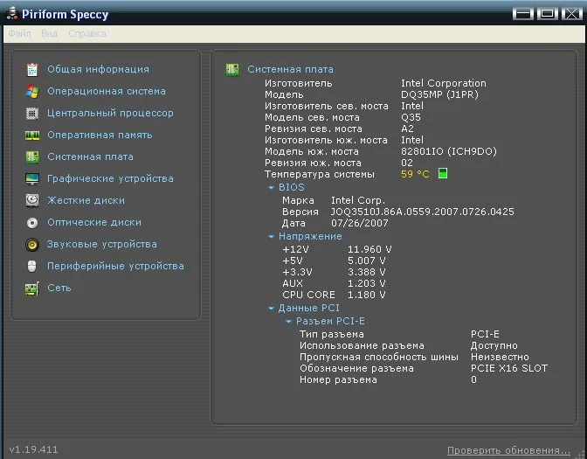
Task: Collapse the Напряжение section arrow
Action: point(272,237)
